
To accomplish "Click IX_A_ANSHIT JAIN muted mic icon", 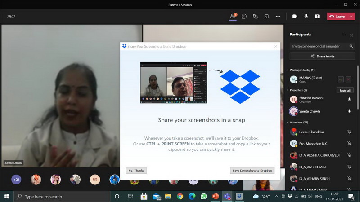I will click(x=349, y=167).
